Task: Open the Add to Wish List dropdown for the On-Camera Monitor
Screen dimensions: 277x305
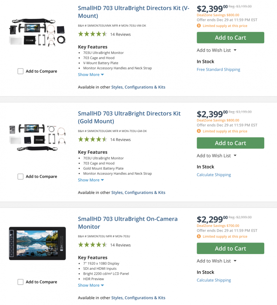Action: tap(217, 261)
